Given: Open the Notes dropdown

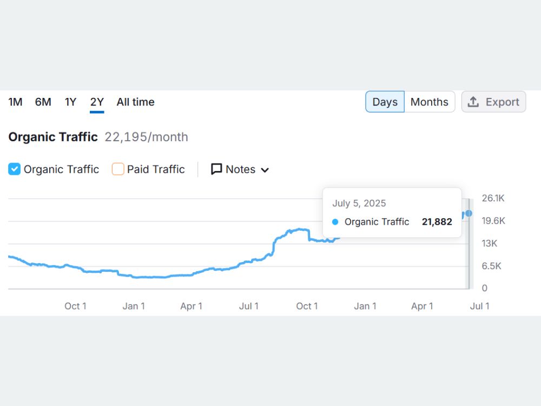Looking at the screenshot, I should point(240,169).
